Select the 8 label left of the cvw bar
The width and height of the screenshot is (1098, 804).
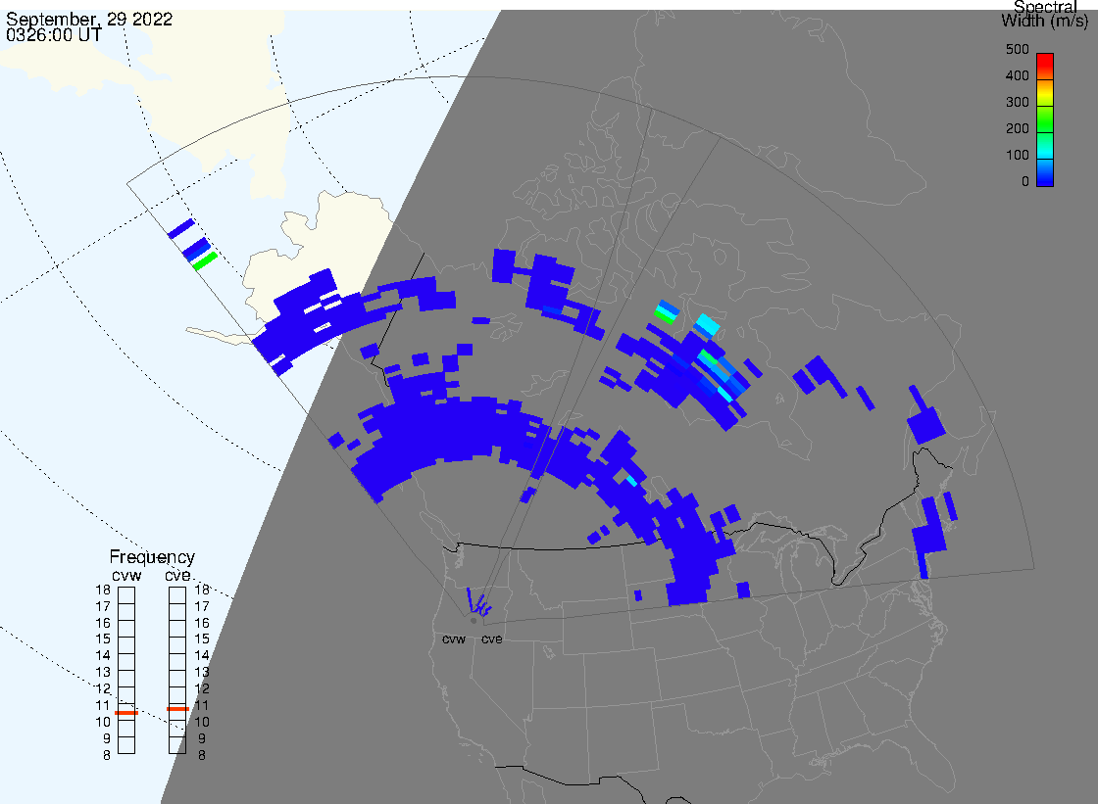(107, 755)
